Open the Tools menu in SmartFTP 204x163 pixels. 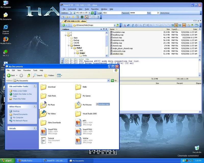pyautogui.click(x=87, y=9)
